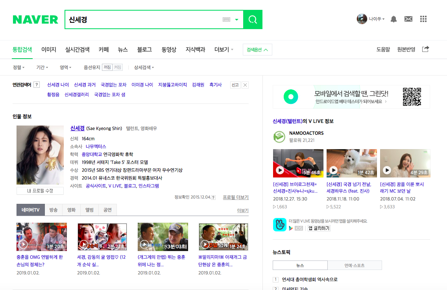The height and width of the screenshot is (290, 447).
Task: Click the NAMOOACTORS channel logo icon
Action: [279, 137]
